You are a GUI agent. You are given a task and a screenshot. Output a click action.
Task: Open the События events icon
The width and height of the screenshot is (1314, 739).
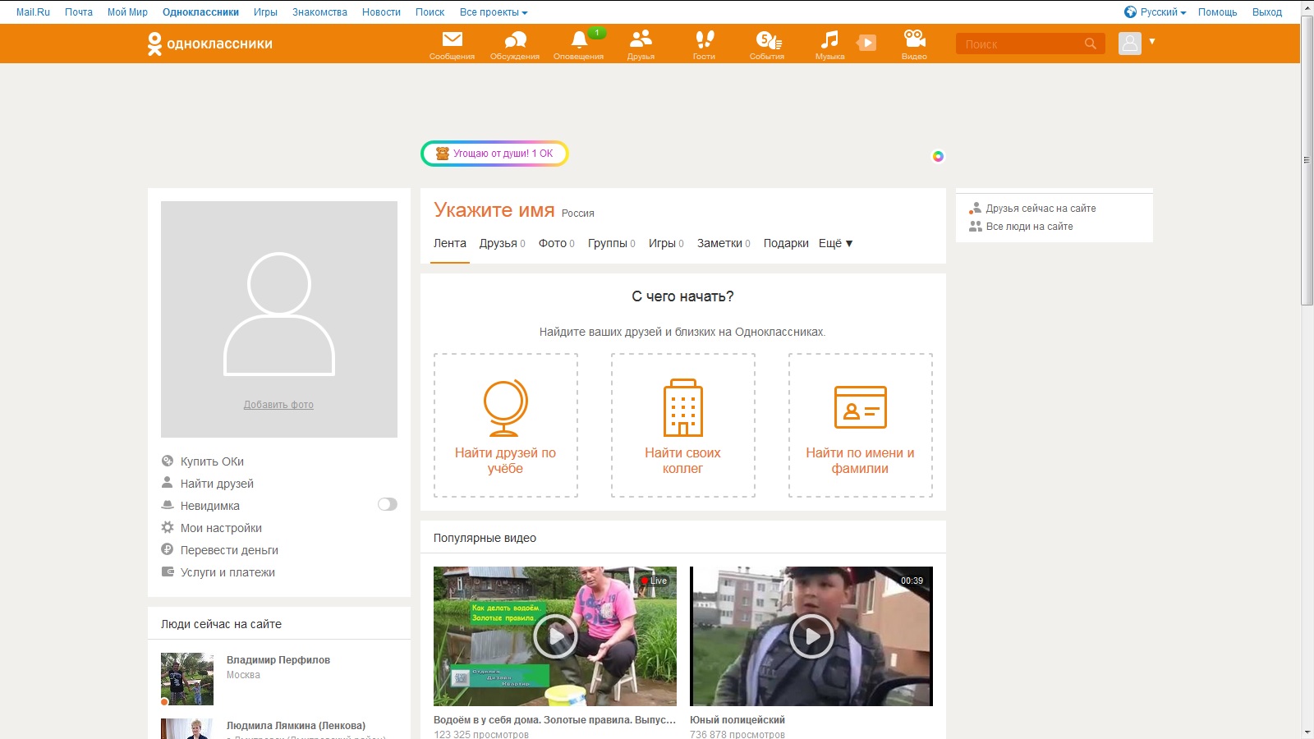coord(767,39)
